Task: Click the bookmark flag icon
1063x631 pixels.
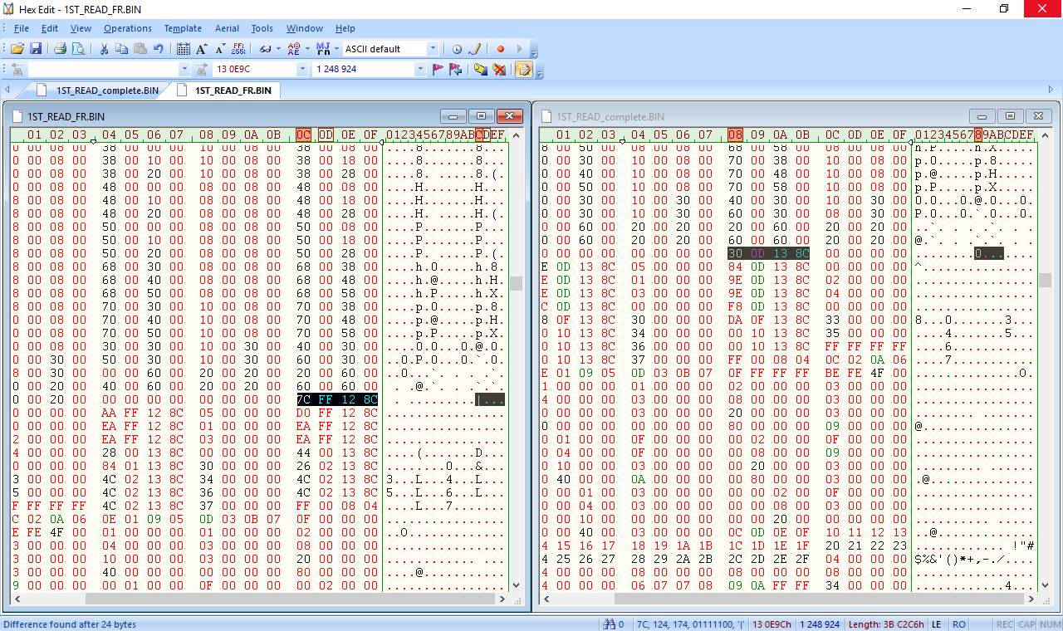Action: tap(438, 69)
